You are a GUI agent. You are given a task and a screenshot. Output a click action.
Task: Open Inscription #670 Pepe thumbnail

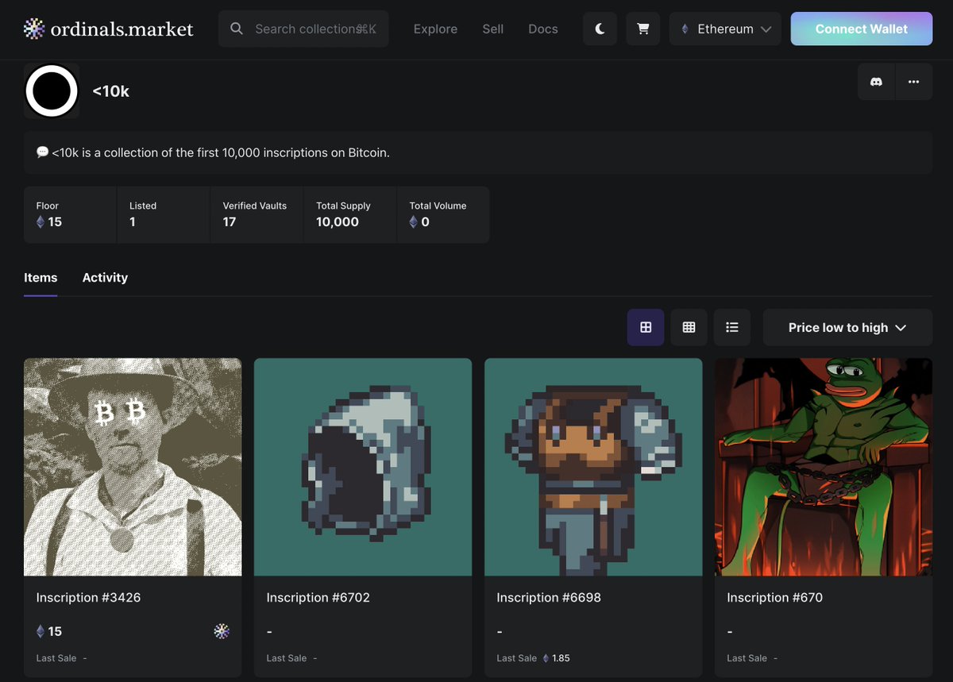pos(824,467)
